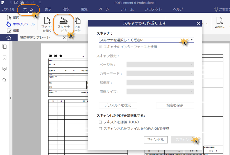The image size is (230, 155).
Task: Go to the home tab house icon
Action: coord(9,38)
